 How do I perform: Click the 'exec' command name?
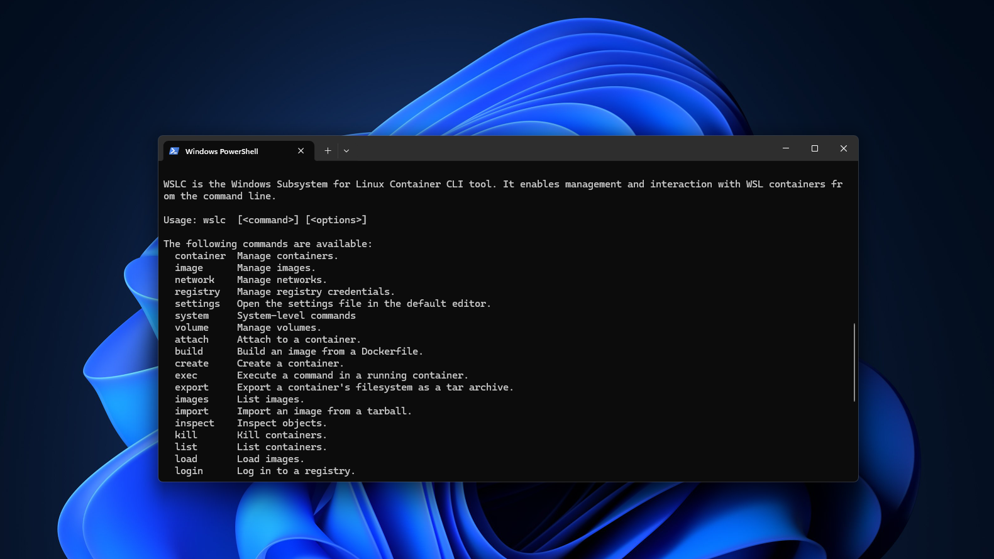[186, 375]
